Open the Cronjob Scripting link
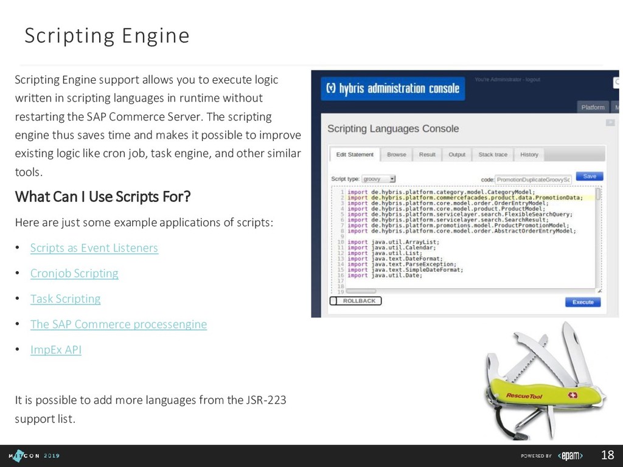623x467 pixels. click(74, 273)
